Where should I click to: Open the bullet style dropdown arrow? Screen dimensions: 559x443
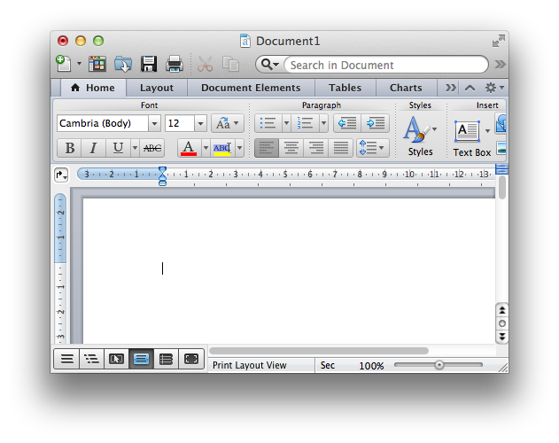[x=286, y=123]
